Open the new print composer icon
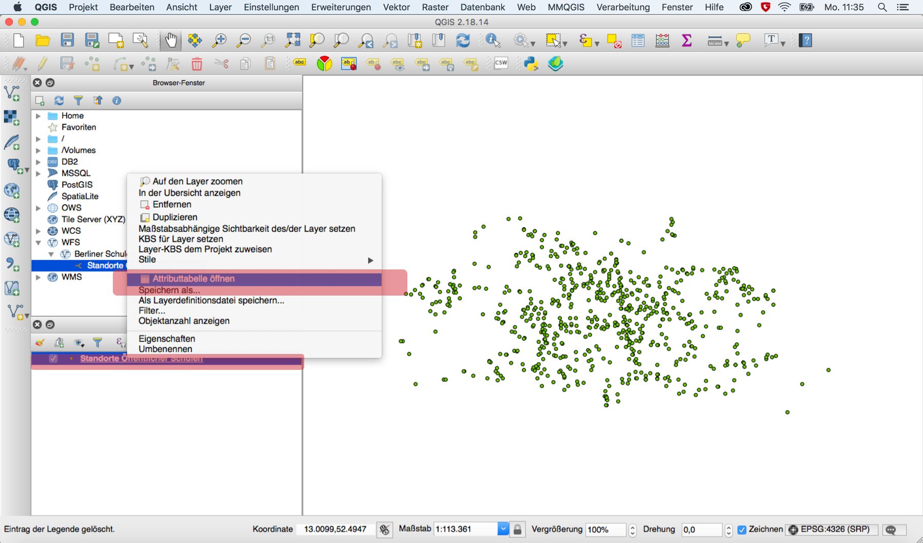Viewport: 923px width, 543px height. click(x=116, y=40)
